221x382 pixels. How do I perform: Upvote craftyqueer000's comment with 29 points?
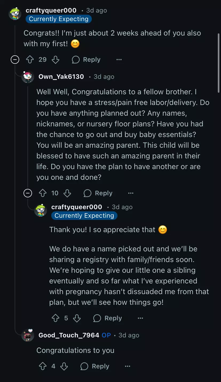(x=30, y=60)
